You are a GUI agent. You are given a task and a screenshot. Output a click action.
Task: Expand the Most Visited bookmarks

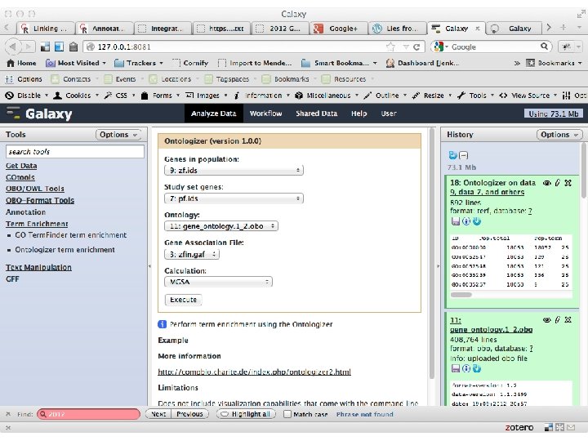(x=76, y=63)
